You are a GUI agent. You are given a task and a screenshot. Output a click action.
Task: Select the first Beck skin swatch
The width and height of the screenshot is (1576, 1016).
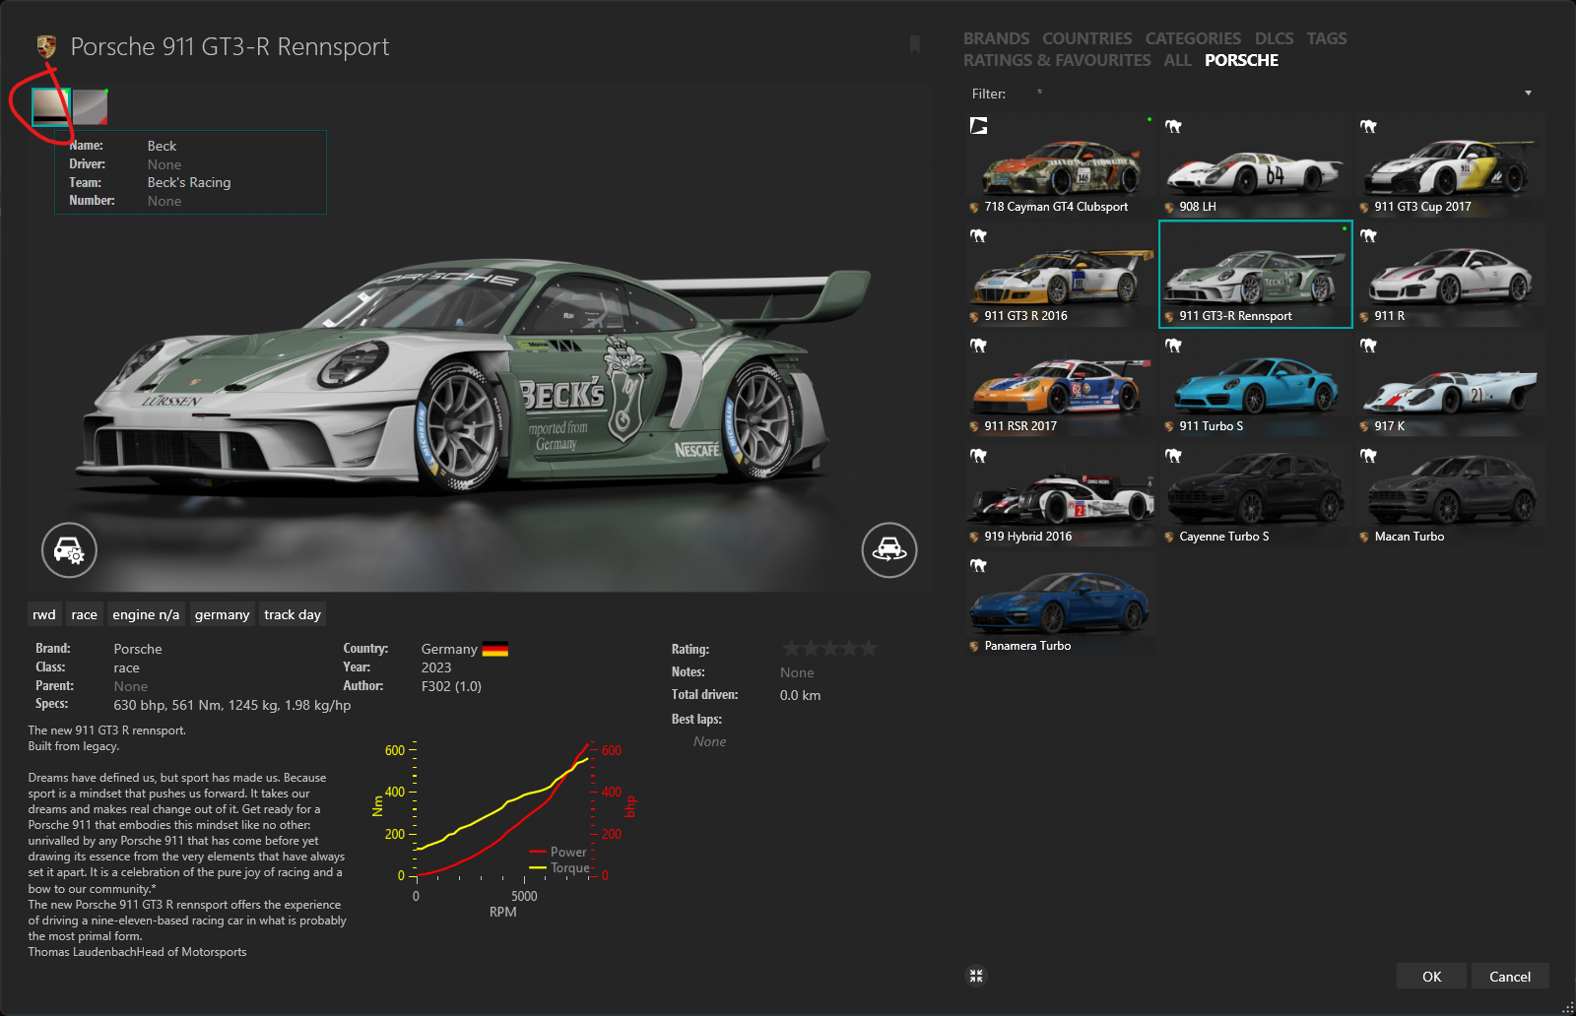50,106
